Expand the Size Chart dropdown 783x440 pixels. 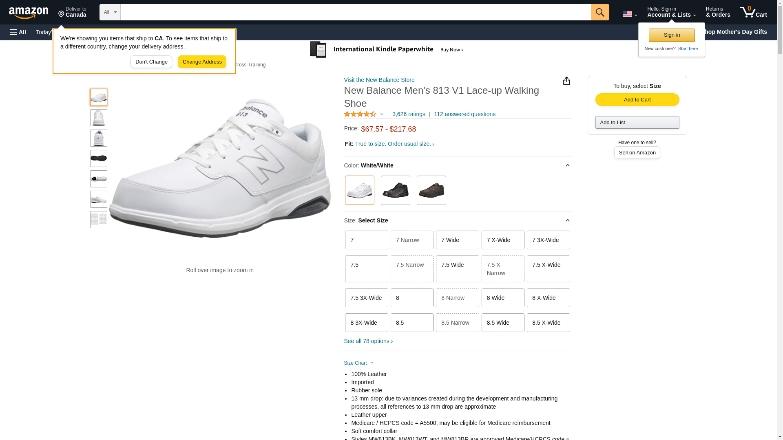point(359,363)
